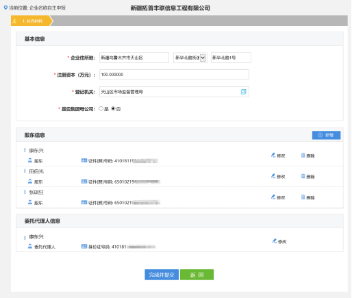Open the 登记机关 selector icon

(243, 92)
